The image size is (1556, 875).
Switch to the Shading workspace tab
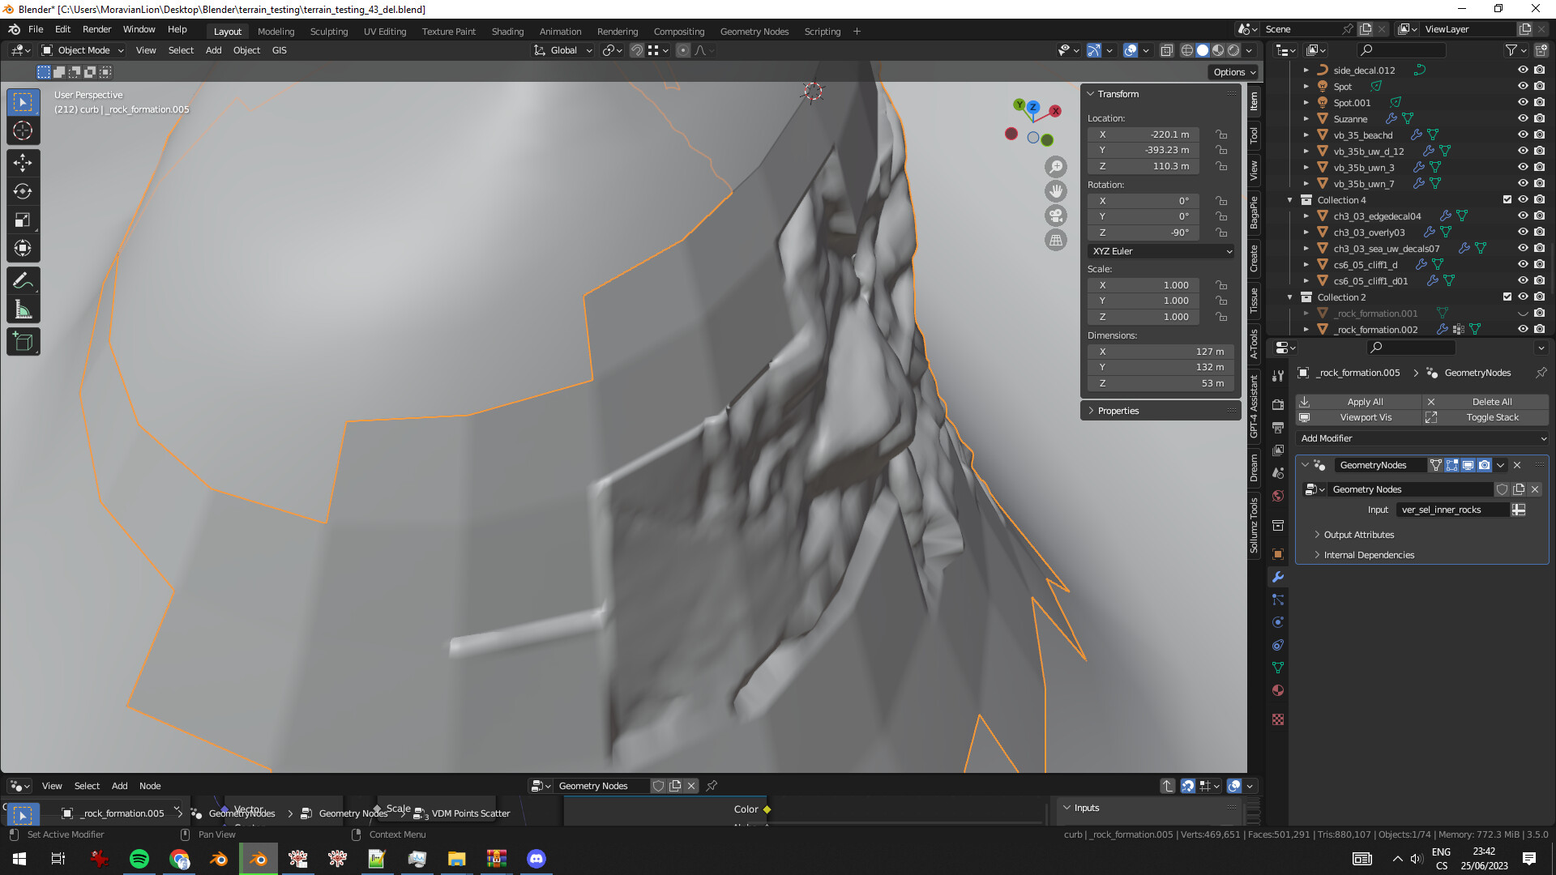tap(507, 32)
